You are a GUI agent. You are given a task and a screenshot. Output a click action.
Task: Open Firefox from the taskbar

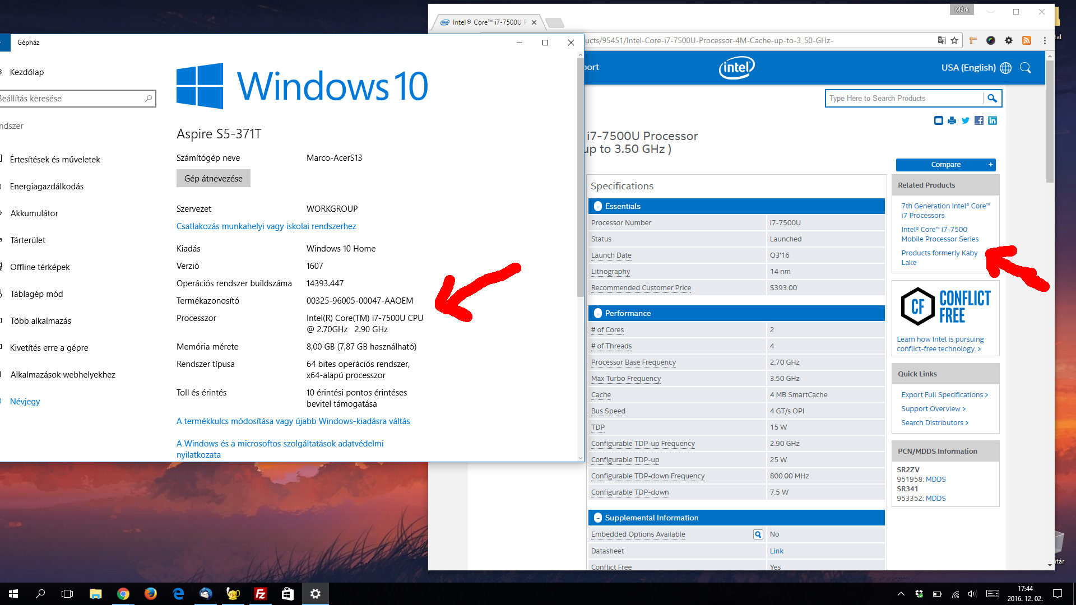[x=151, y=594]
